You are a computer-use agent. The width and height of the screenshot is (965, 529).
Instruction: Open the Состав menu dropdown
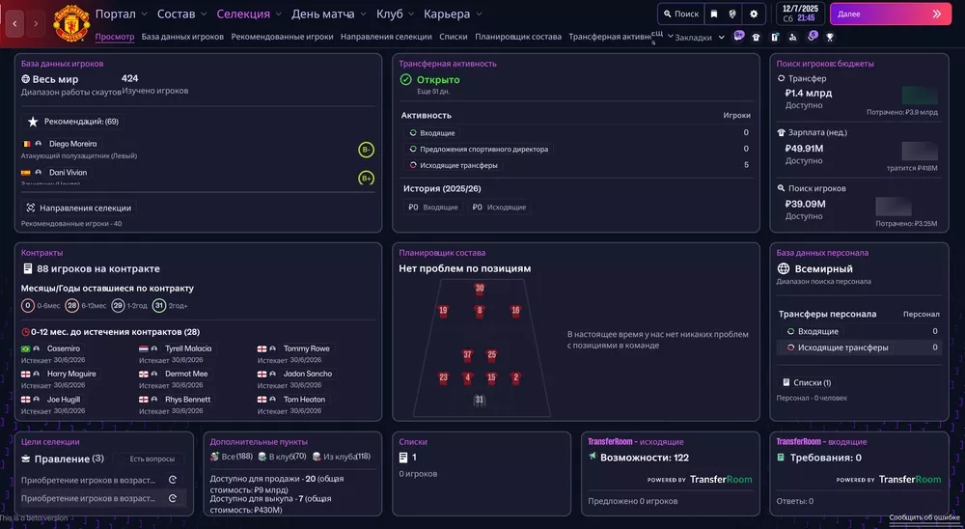[x=181, y=14]
